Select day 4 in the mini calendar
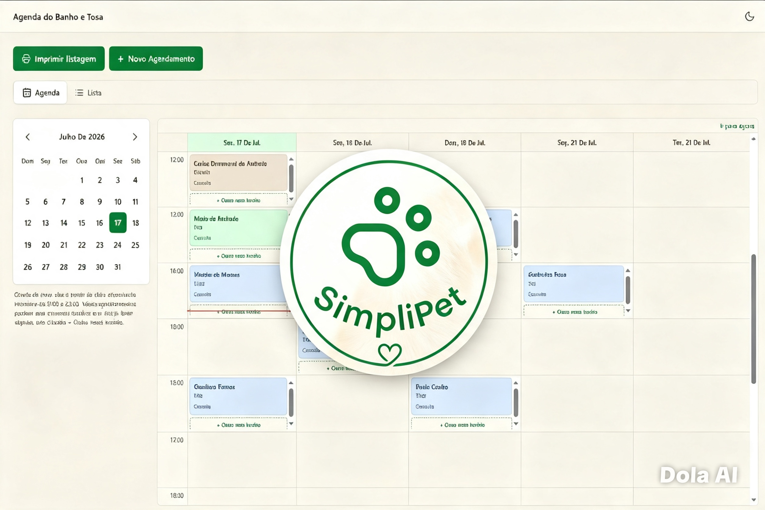 (135, 180)
